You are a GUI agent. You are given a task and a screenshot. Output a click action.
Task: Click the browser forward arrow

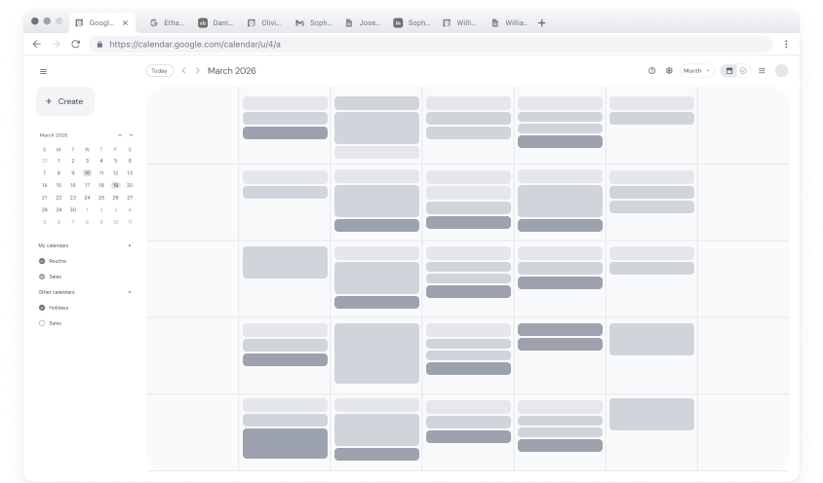pos(57,44)
